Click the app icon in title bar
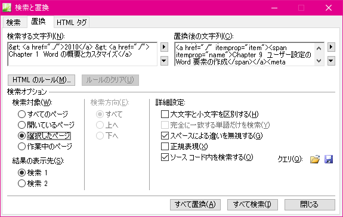 (7, 7)
